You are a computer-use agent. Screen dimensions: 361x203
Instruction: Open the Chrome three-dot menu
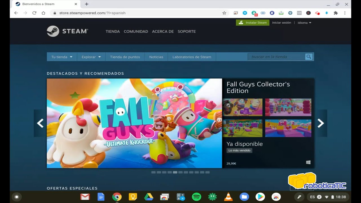pyautogui.click(x=345, y=13)
